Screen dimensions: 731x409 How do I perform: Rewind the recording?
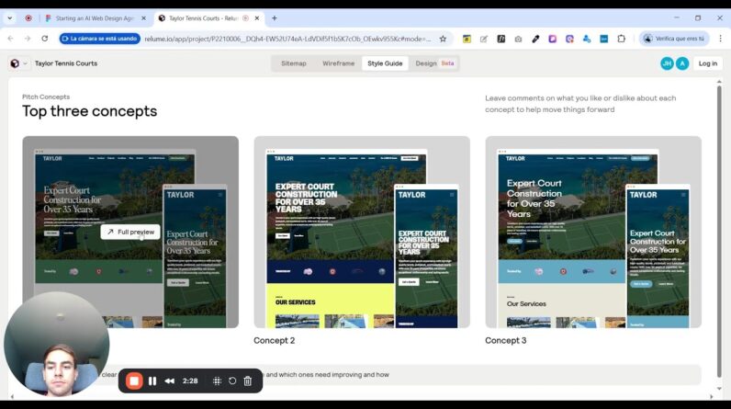169,381
